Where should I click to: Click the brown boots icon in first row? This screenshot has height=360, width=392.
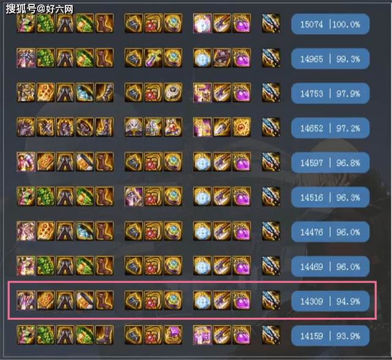coord(105,23)
